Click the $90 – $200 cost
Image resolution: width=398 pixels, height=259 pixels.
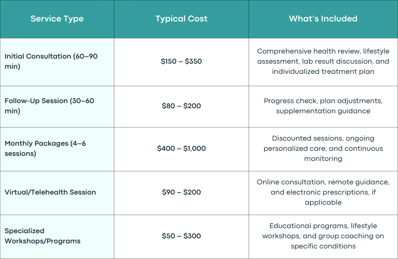tap(182, 192)
